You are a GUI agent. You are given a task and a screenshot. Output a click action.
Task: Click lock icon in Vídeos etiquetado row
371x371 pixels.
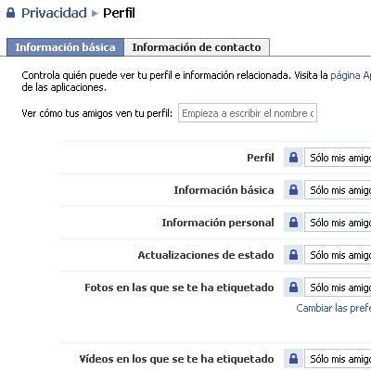[x=293, y=359]
